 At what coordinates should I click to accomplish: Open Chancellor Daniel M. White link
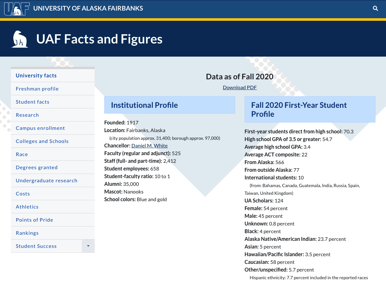[149, 146]
